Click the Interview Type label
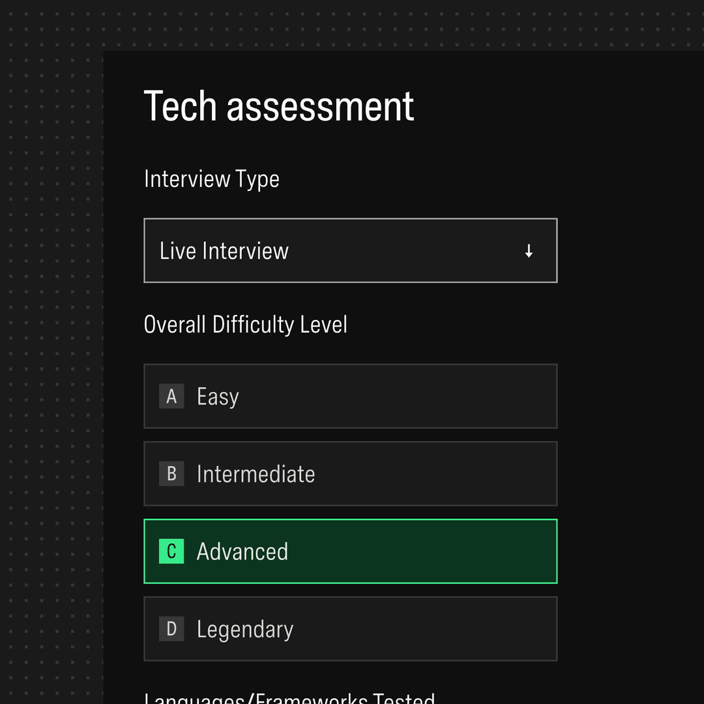Viewport: 704px width, 704px height. tap(211, 180)
